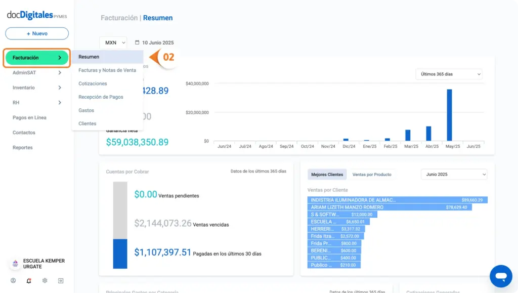Image resolution: width=518 pixels, height=293 pixels.
Task: Click the INDISTRIA ILUMINADORA DE ALMAC... client bar
Action: [398, 200]
